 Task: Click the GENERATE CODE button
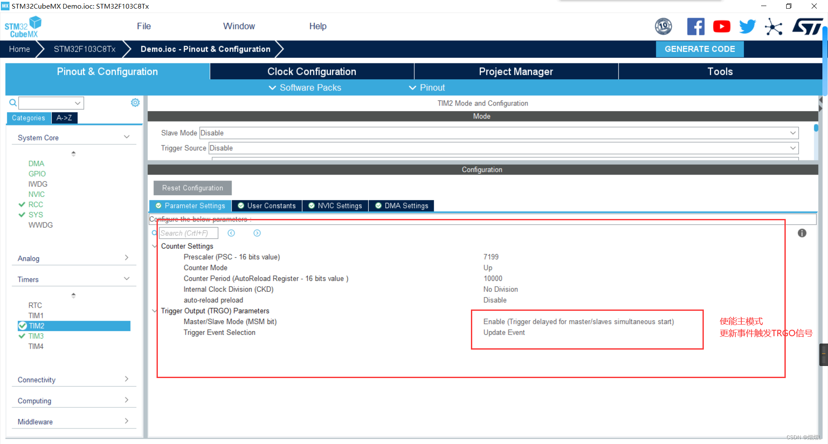(x=699, y=49)
